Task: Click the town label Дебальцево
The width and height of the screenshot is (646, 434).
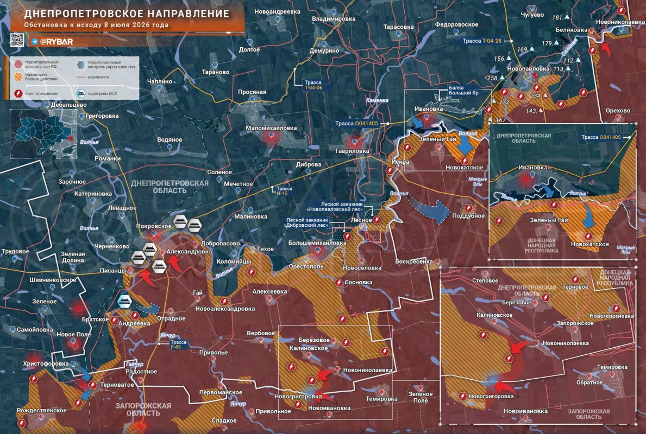Action: click(x=69, y=105)
